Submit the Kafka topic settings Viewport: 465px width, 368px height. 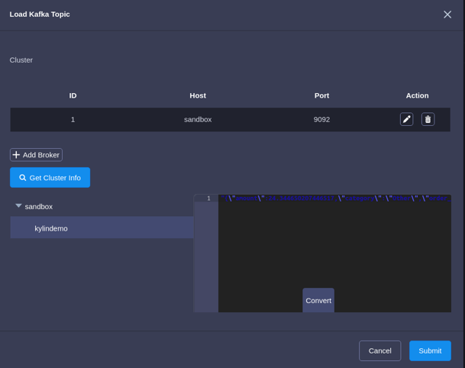[x=429, y=350]
